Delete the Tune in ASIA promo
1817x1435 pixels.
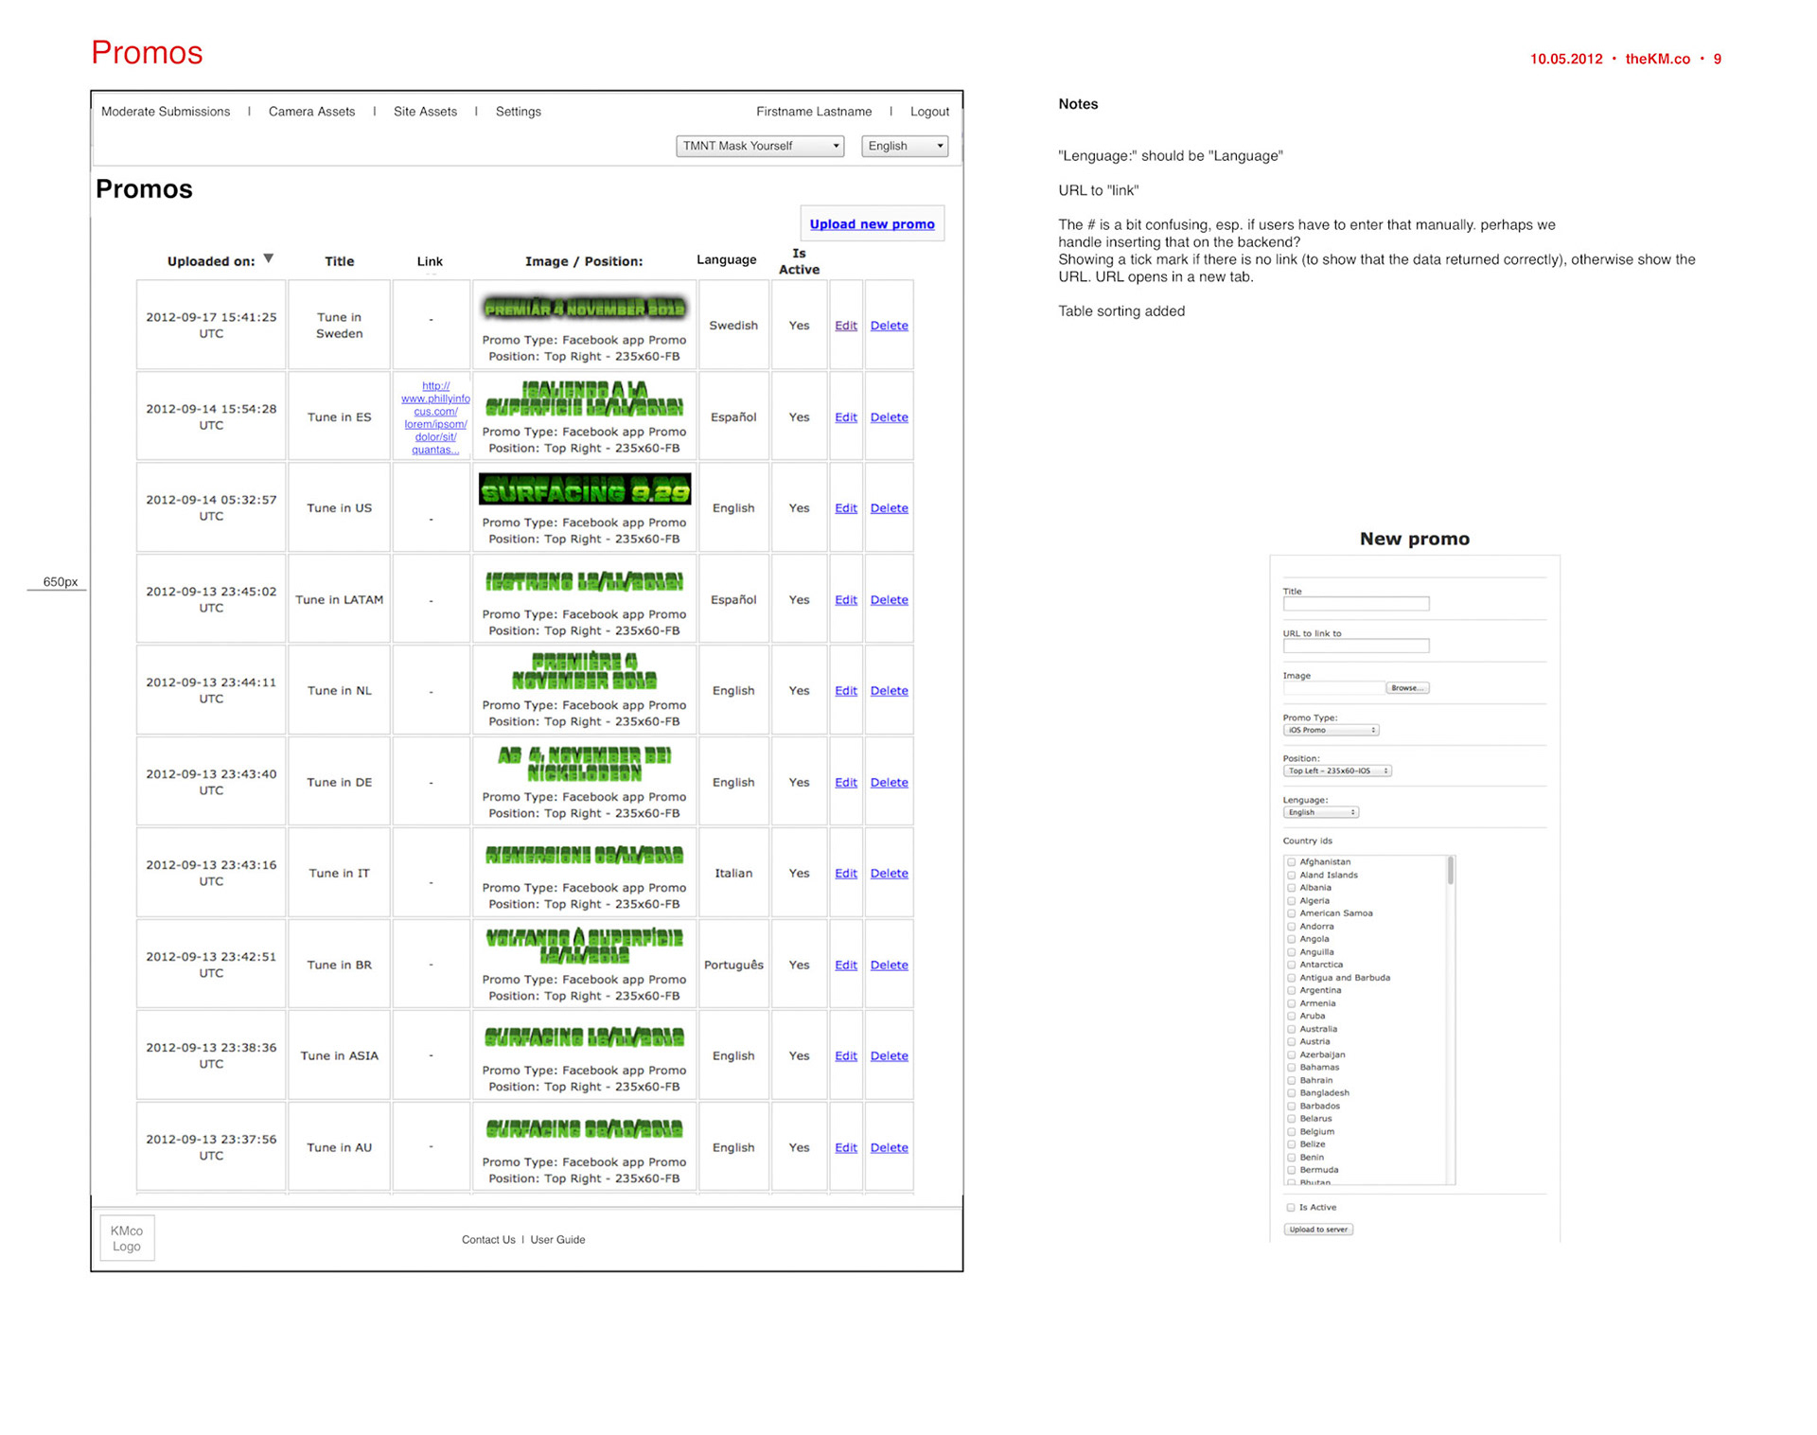[x=889, y=1056]
